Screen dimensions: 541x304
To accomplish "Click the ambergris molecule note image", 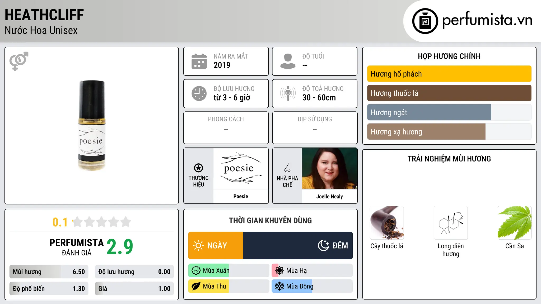I will 451,223.
